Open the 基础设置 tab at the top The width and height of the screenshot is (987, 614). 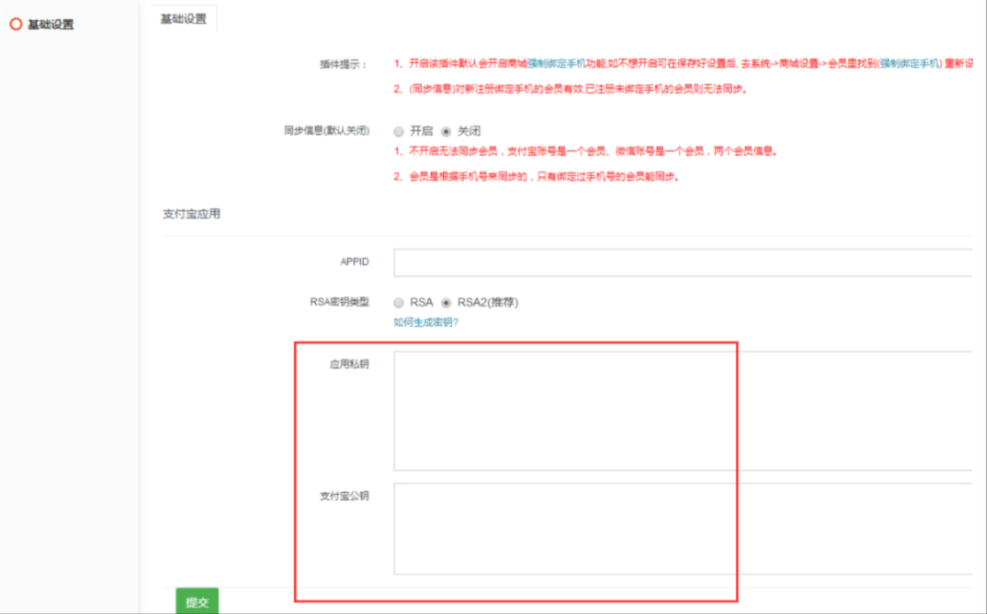pos(183,19)
